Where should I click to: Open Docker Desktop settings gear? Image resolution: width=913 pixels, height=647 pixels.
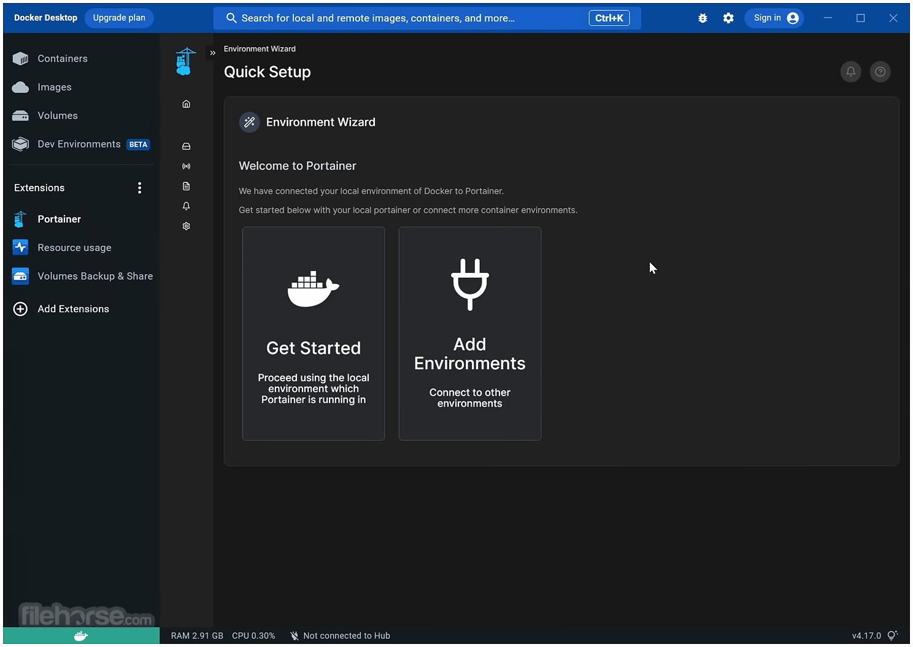click(728, 18)
